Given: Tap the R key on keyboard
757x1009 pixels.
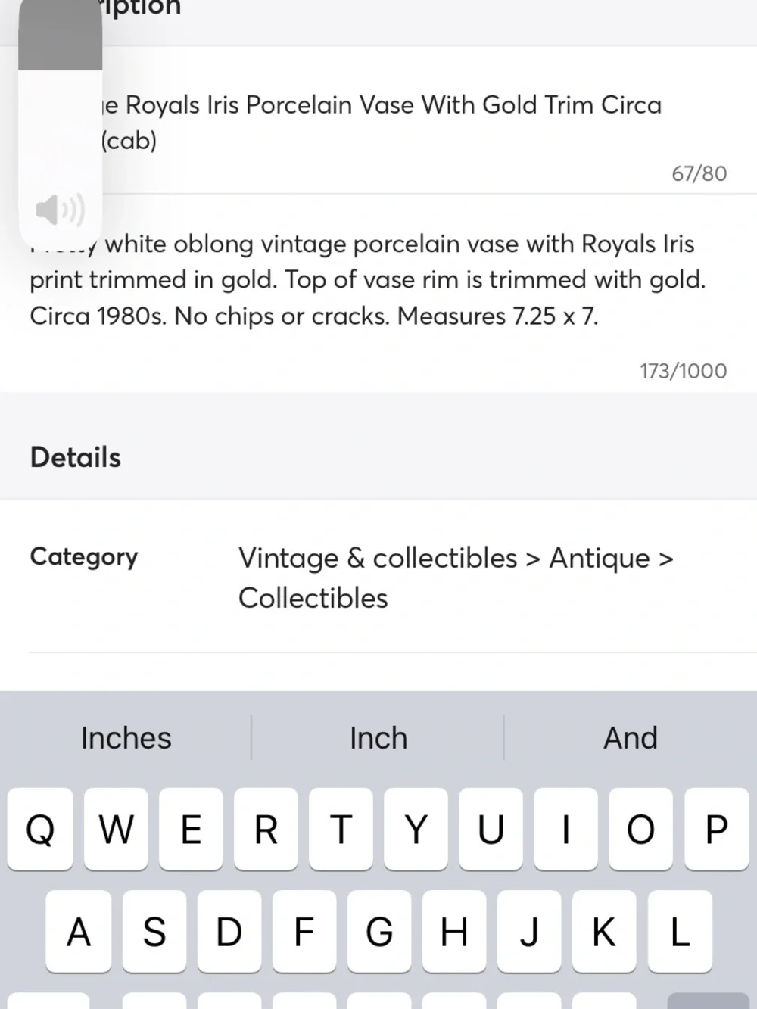Looking at the screenshot, I should pos(266,829).
